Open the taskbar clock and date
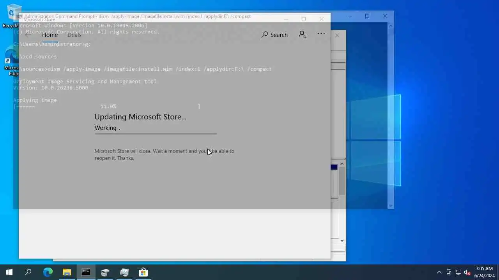 484,272
